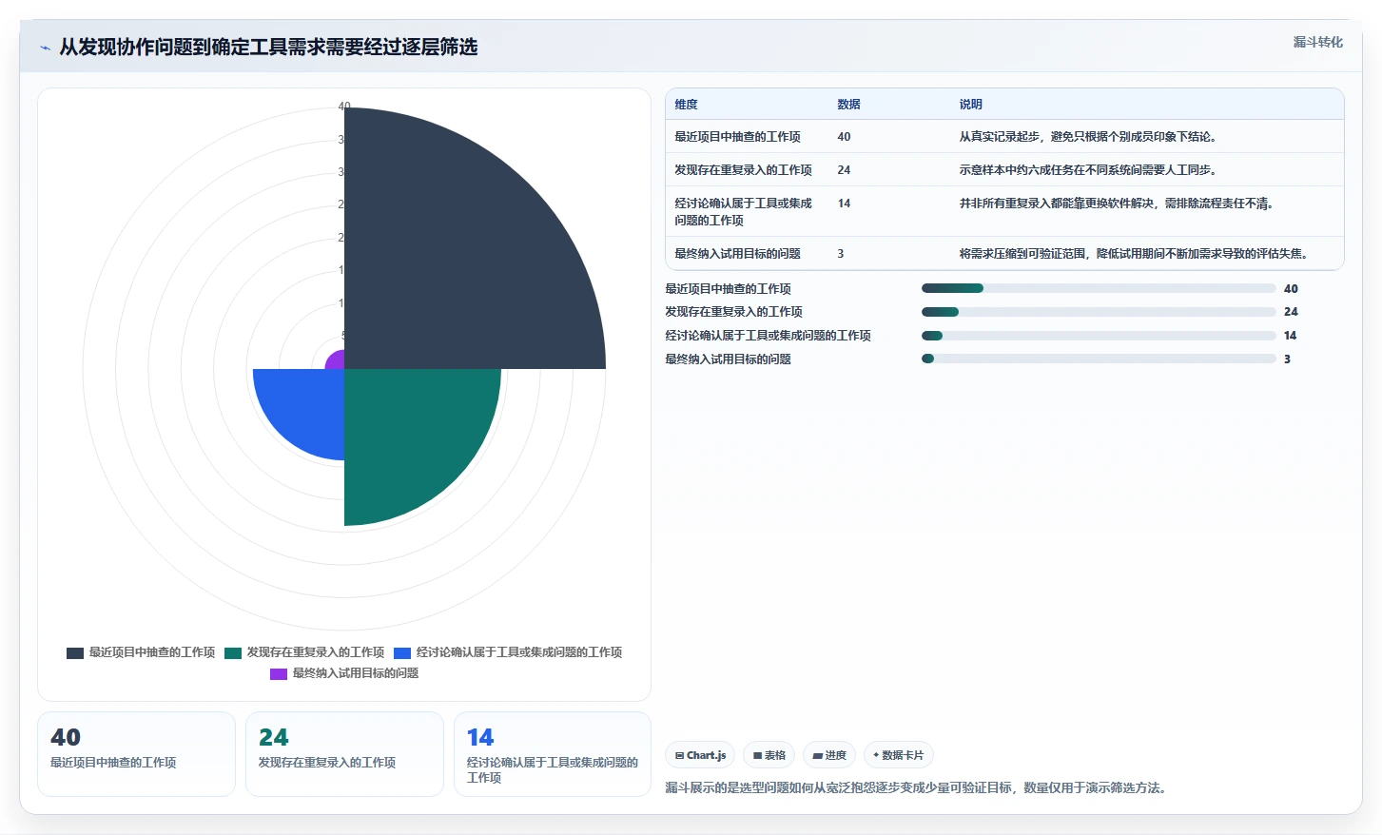Click progress label 经讨论确认属于工具或集成问题的工作项
The height and width of the screenshot is (835, 1382).
pos(768,336)
